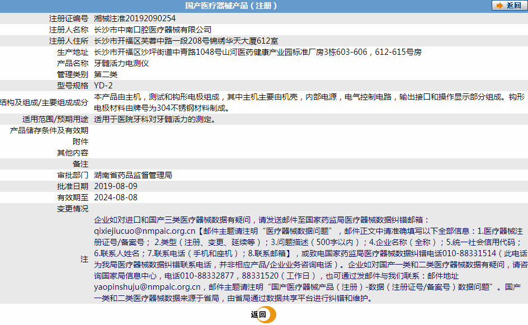
Task: Click product name 牙髓活力电测仪
Action: 121,63
